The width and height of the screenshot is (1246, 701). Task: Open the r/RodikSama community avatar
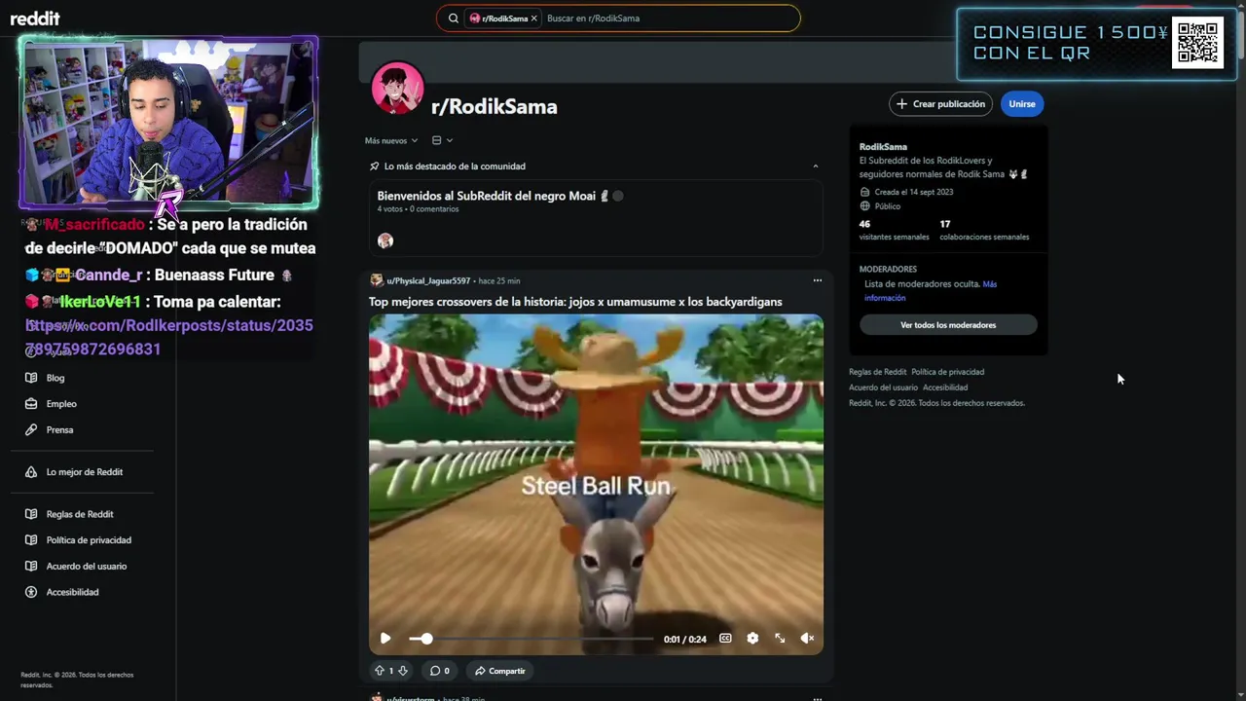point(397,89)
